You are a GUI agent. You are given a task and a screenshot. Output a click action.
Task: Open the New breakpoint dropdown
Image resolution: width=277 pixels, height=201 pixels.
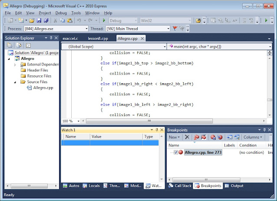pos(174,137)
